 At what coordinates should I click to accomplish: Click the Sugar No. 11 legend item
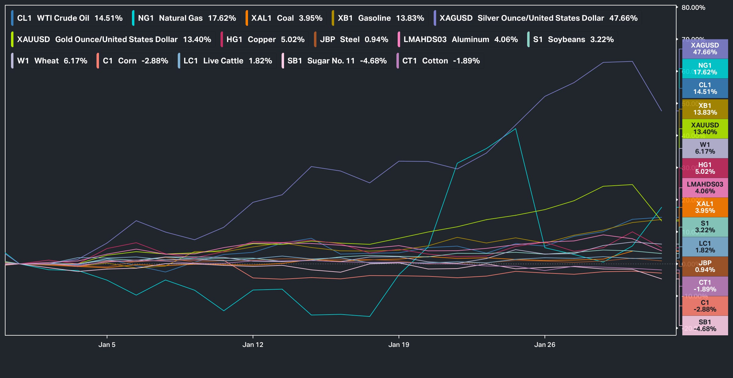pos(337,61)
